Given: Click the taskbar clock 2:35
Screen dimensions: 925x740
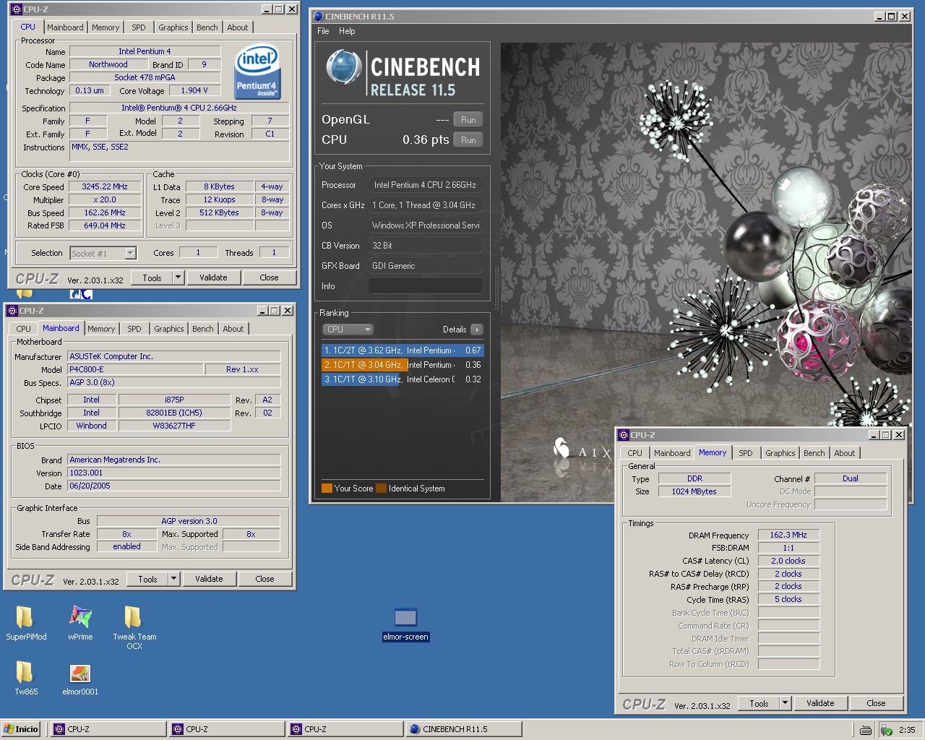Looking at the screenshot, I should [x=907, y=730].
